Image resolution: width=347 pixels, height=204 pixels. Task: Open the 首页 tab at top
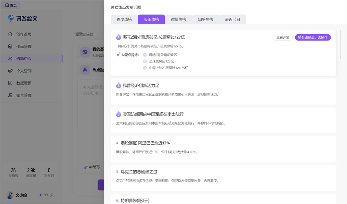11,5
